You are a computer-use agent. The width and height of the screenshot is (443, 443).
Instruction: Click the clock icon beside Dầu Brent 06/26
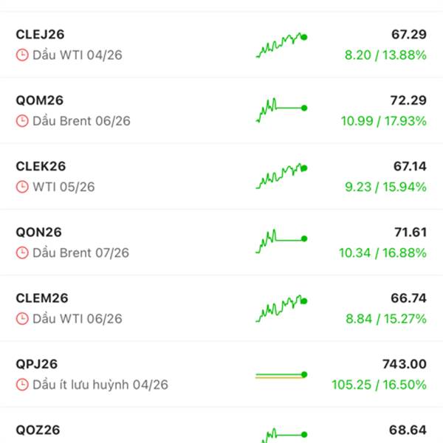(x=22, y=121)
